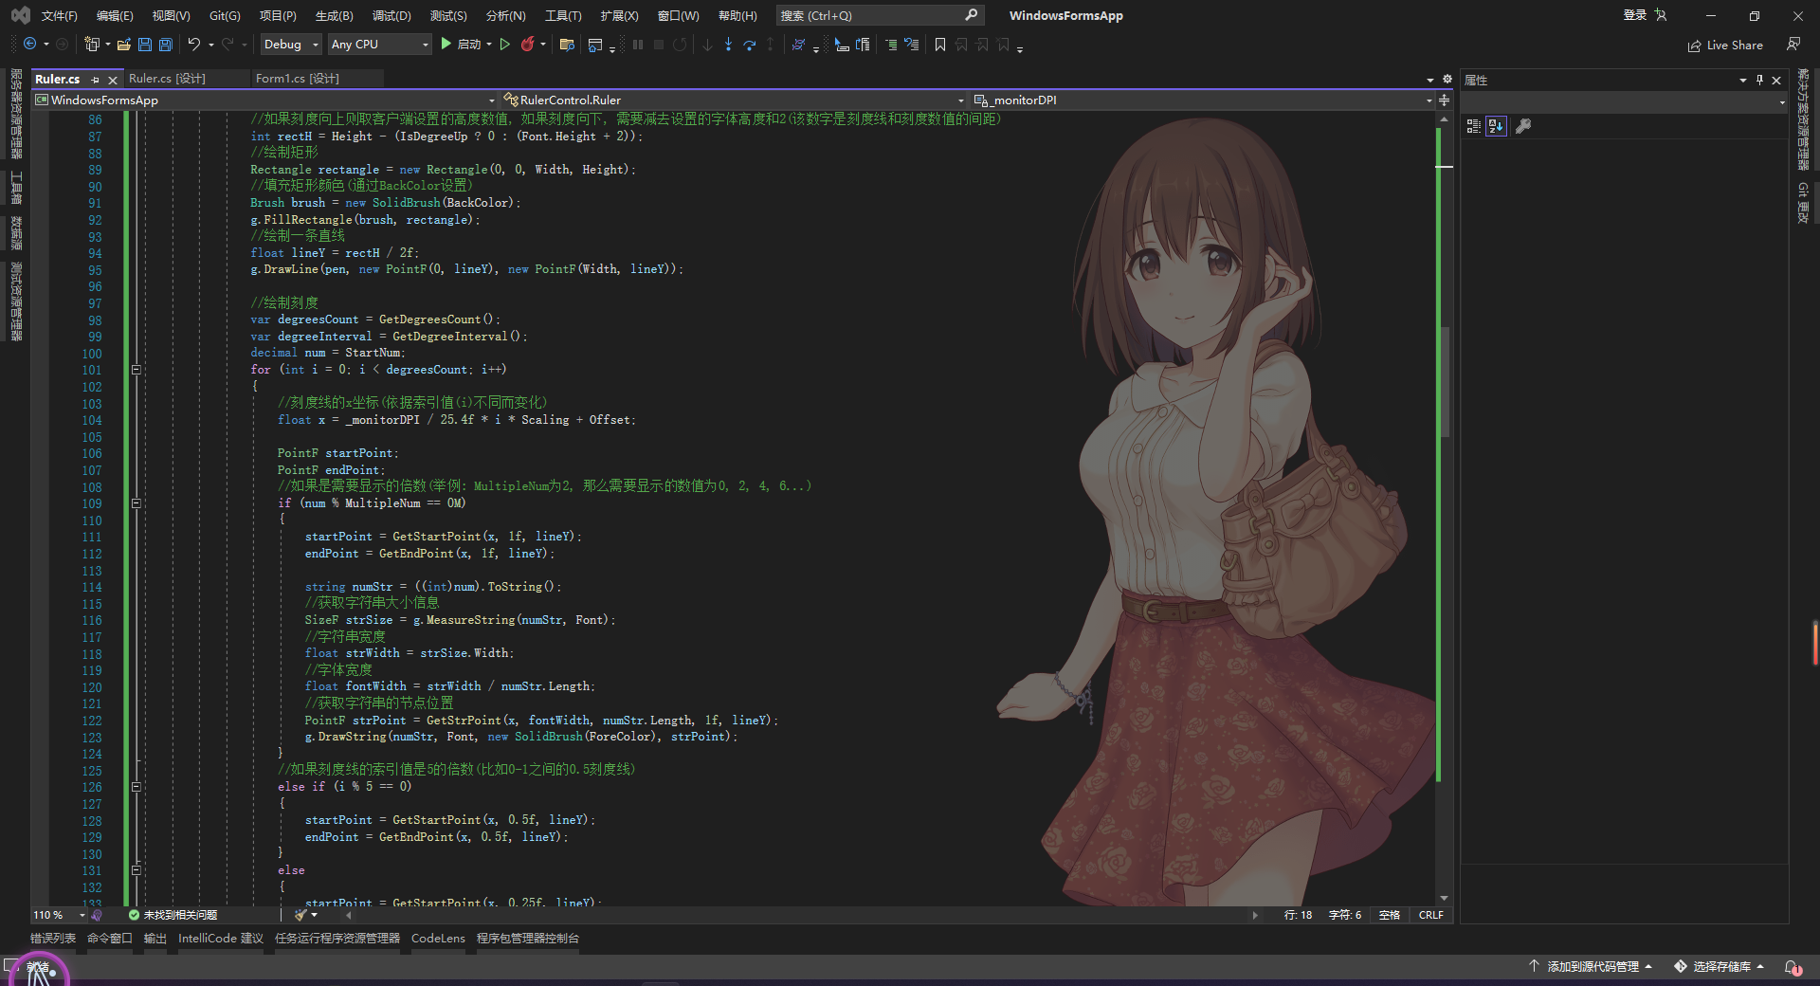This screenshot has width=1820, height=986.
Task: Expand the 启动 button dropdown arrow
Action: (x=489, y=44)
